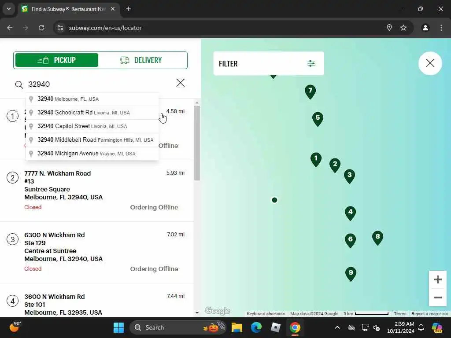Screen dimensions: 451x338
Task: Click the results scrollbar up arrow
Action: click(197, 103)
